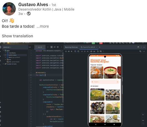This screenshot has width=147, height=127.
Task: Collapse the app module tree node
Action: (x=3, y=51)
